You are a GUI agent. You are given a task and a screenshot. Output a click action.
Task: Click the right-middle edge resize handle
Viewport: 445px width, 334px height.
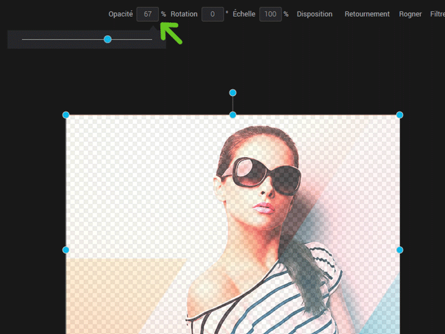pos(400,250)
